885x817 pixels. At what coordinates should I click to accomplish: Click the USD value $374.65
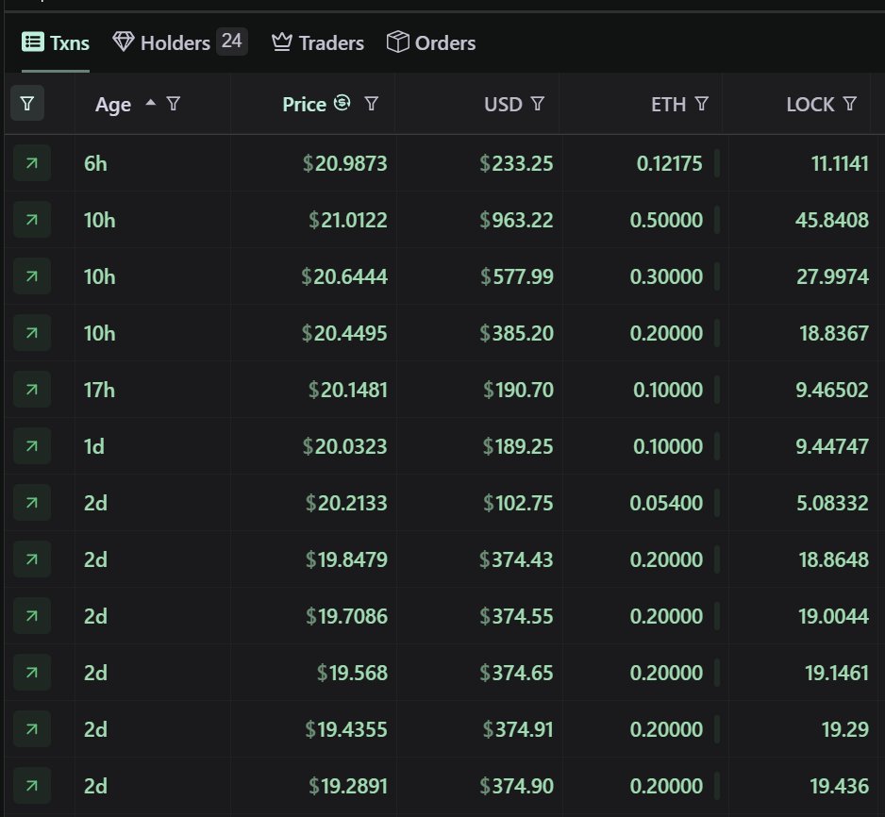516,673
